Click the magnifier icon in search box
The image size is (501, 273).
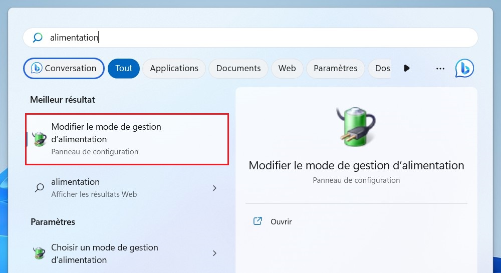click(x=38, y=38)
